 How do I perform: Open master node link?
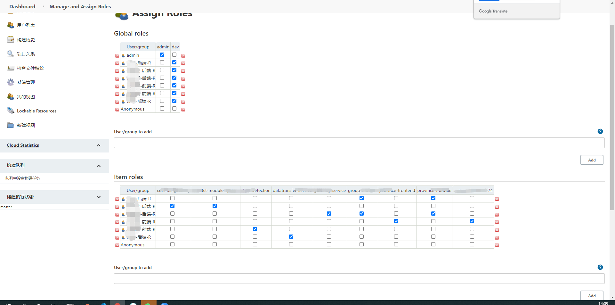click(6, 207)
